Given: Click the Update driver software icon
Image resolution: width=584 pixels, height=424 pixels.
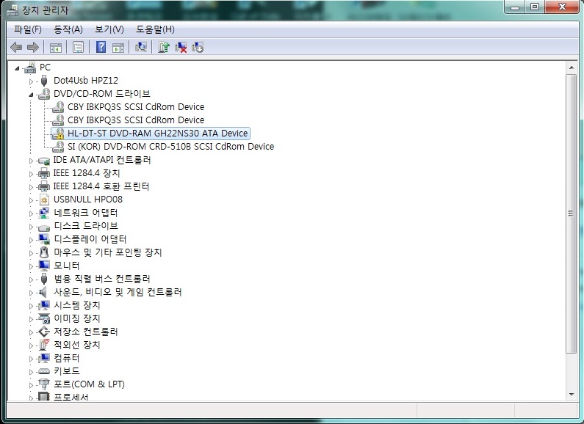Looking at the screenshot, I should [x=164, y=47].
